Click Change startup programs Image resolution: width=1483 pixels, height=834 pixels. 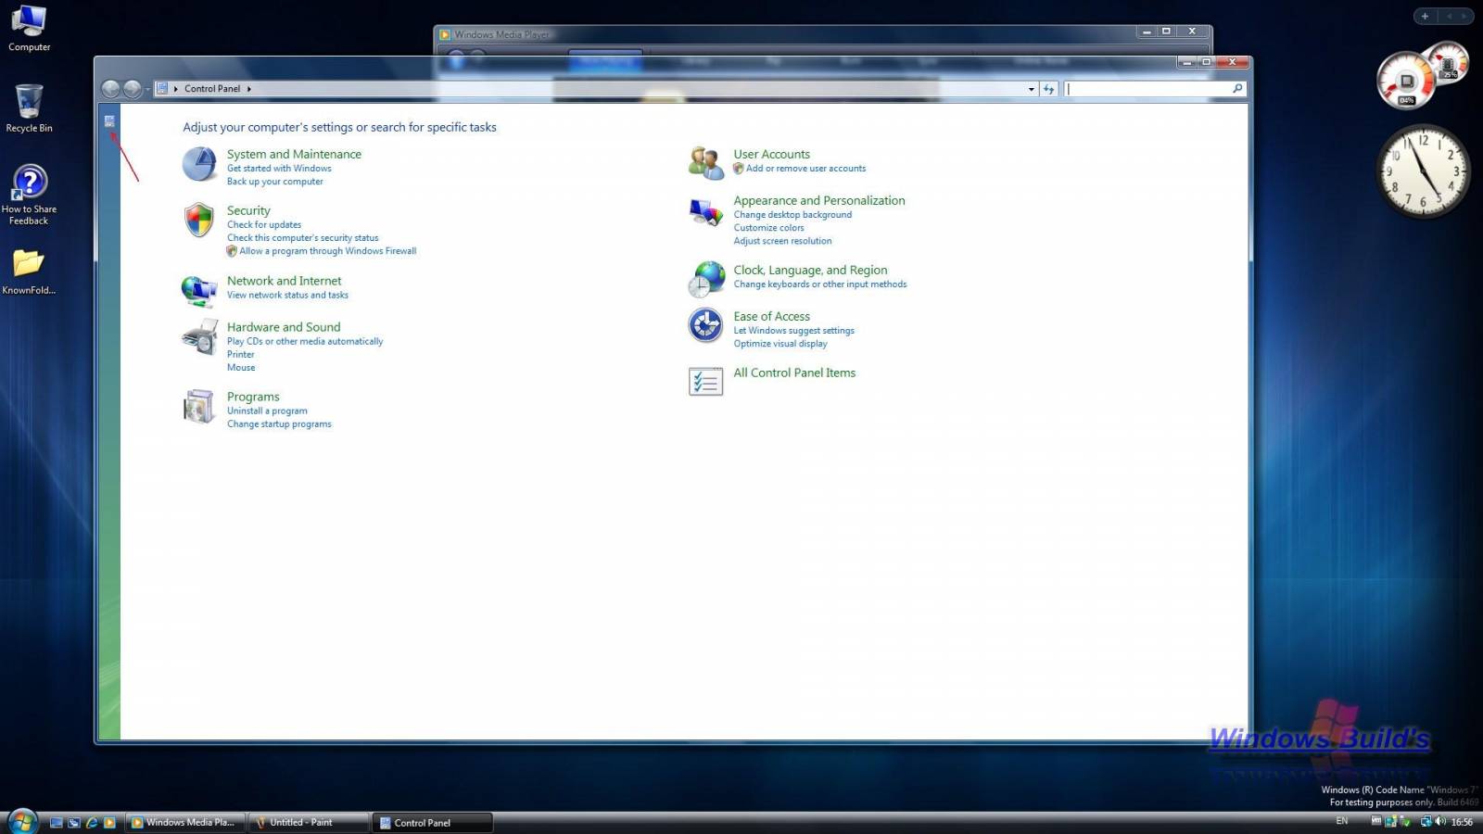279,424
